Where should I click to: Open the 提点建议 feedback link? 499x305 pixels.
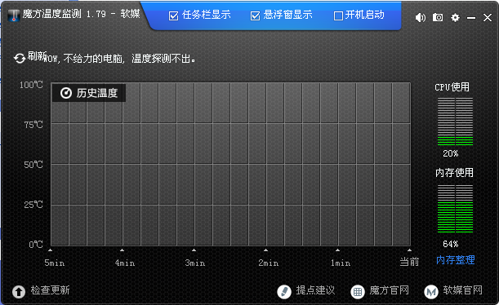pos(315,290)
